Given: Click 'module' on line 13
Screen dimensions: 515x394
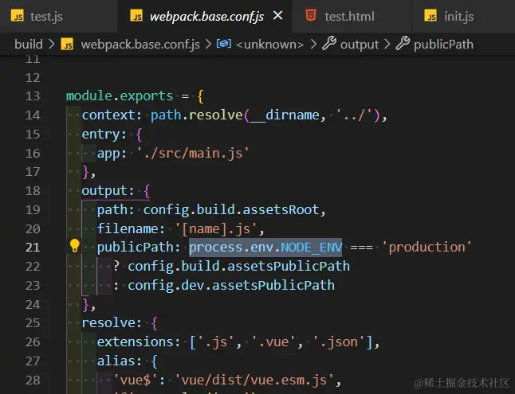Looking at the screenshot, I should tap(89, 96).
